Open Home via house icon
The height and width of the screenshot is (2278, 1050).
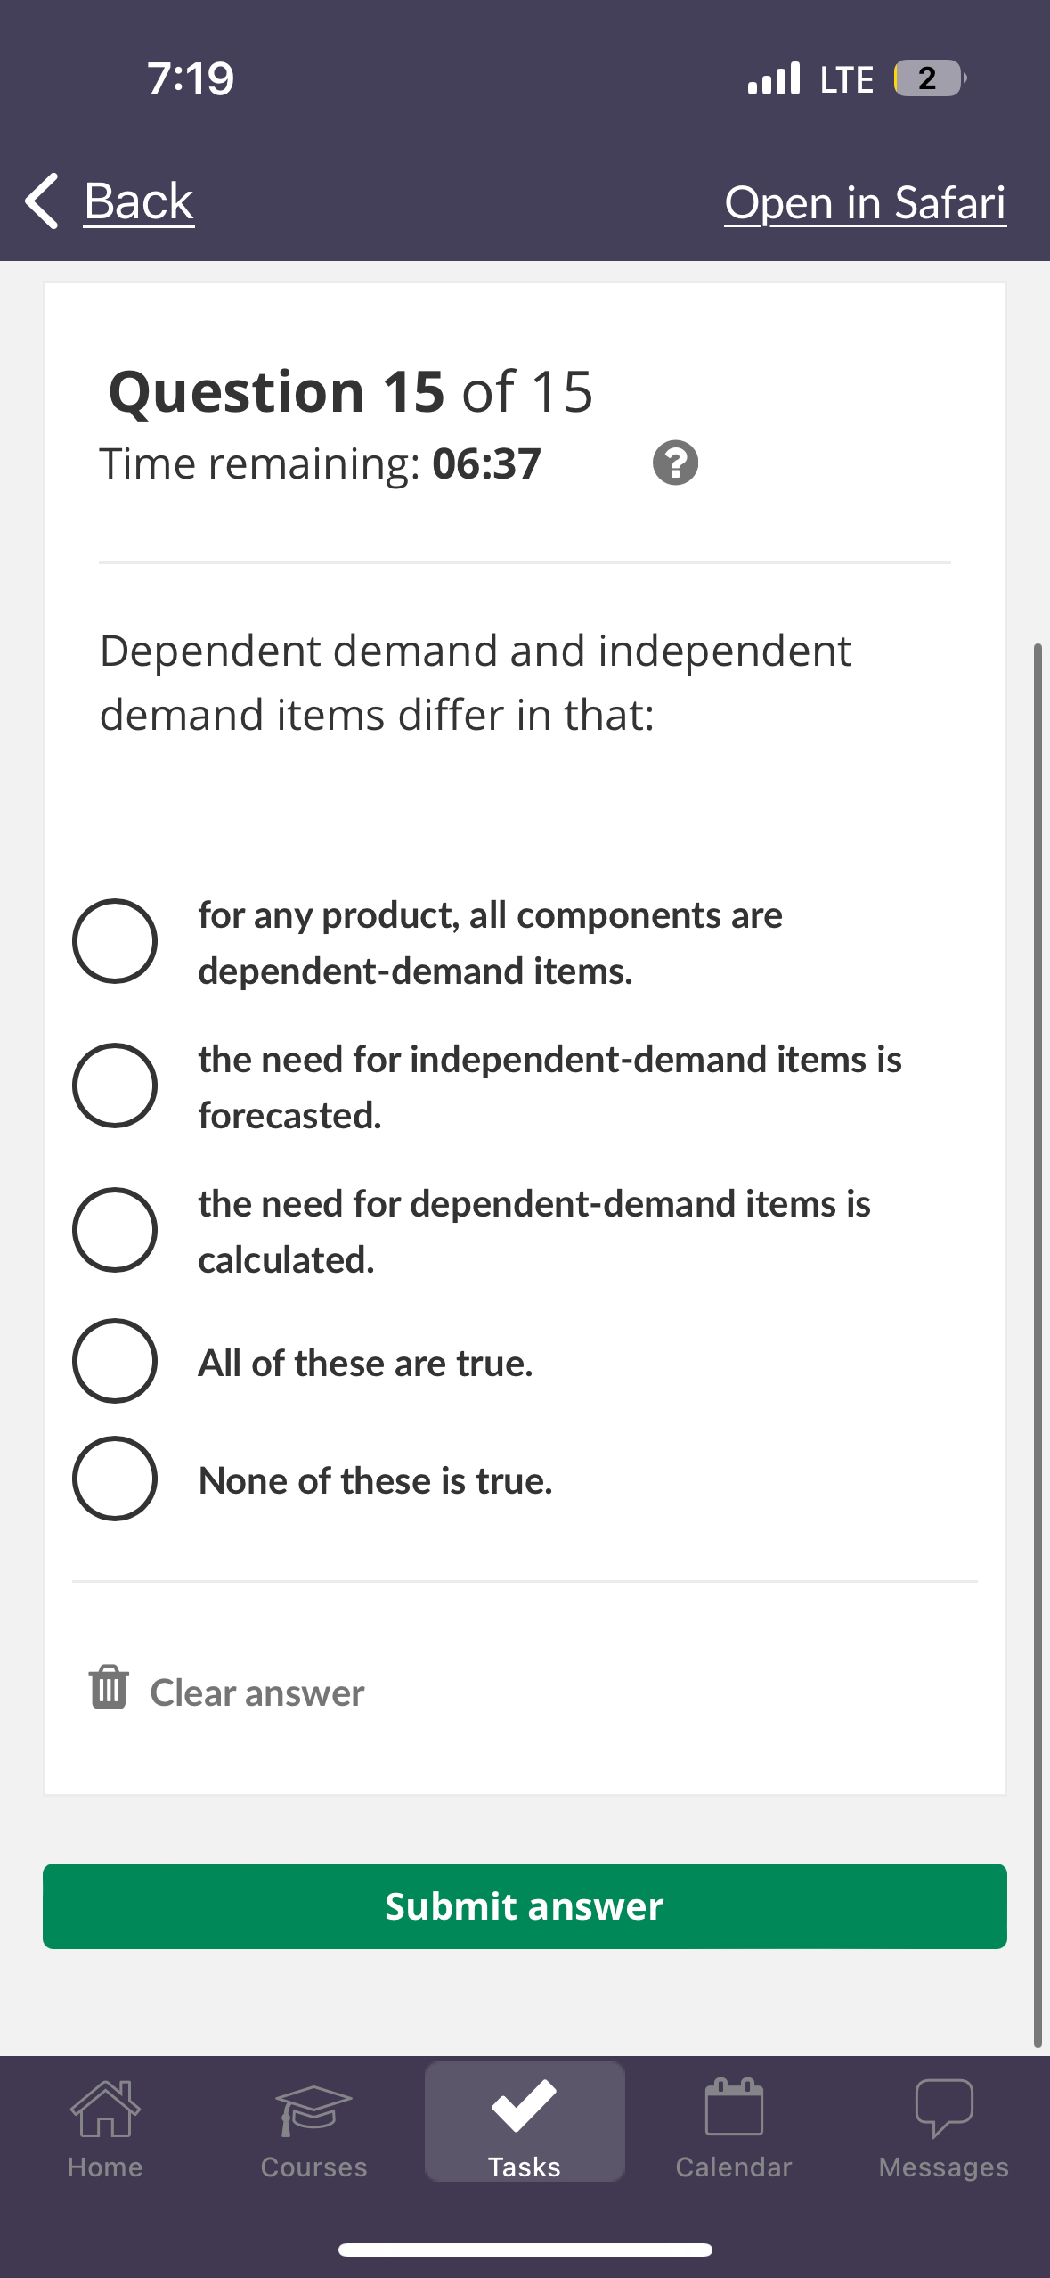pyautogui.click(x=105, y=2108)
